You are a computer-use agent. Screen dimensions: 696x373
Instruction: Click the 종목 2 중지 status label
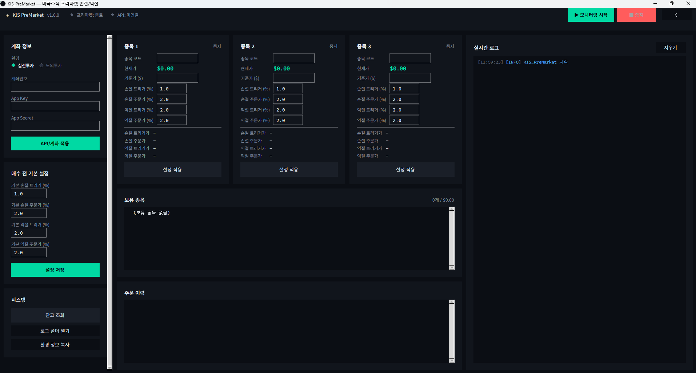point(333,46)
